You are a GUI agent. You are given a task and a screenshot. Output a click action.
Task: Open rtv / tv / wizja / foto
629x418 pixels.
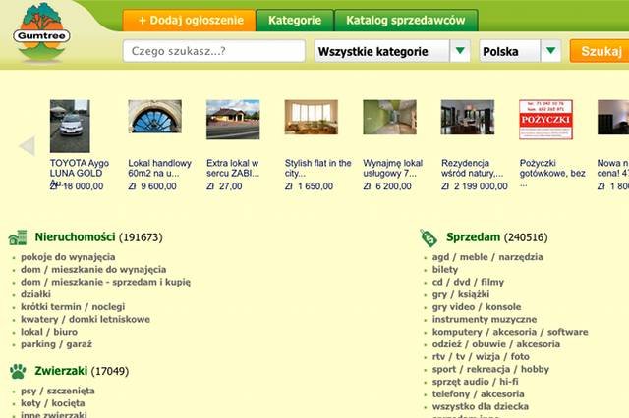click(481, 356)
